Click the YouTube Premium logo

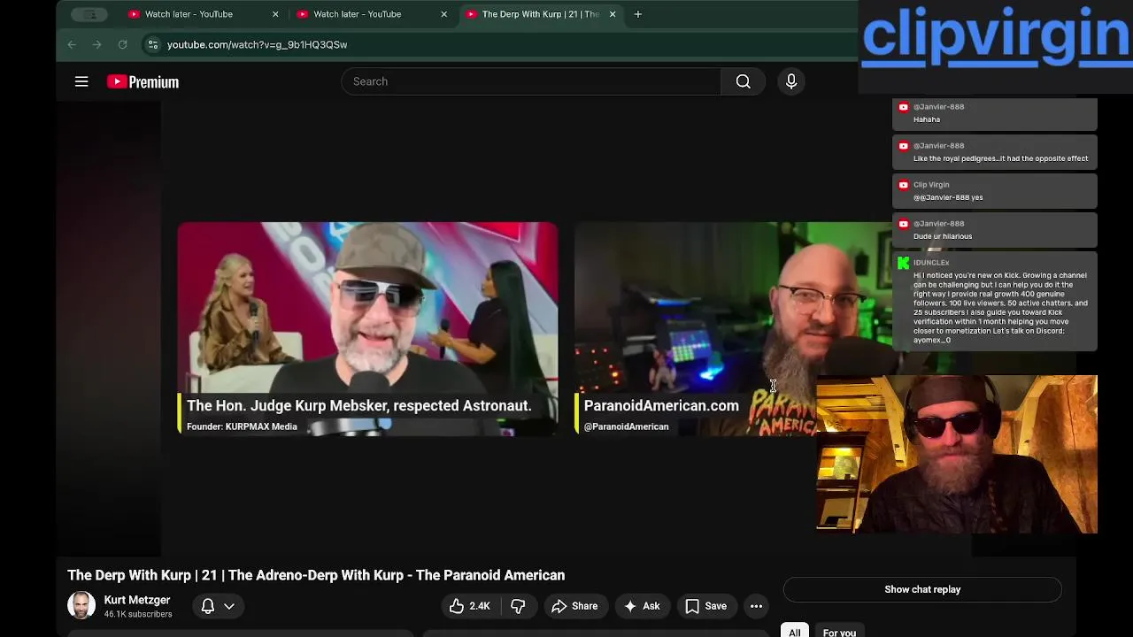click(143, 81)
